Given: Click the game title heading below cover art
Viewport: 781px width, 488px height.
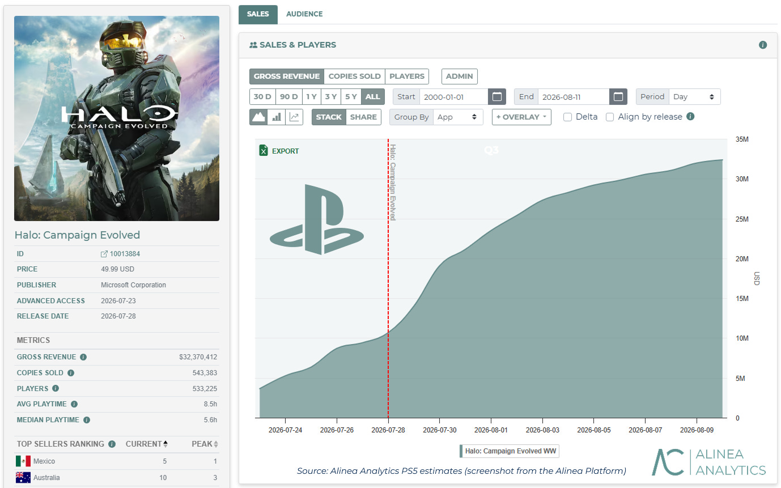Looking at the screenshot, I should click(77, 235).
